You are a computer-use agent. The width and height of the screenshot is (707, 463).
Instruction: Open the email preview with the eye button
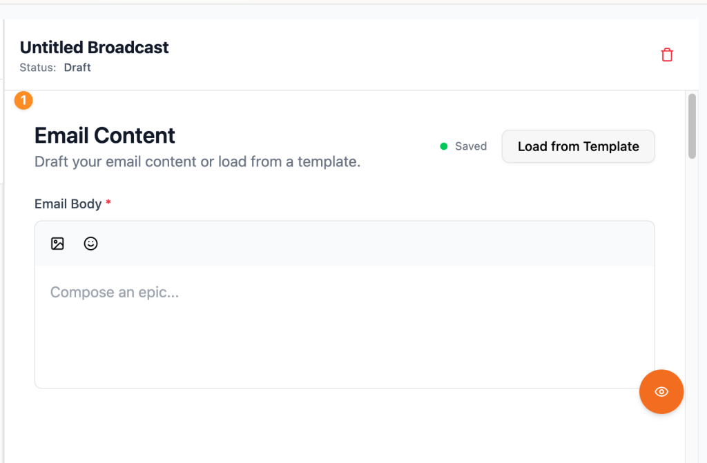point(661,392)
